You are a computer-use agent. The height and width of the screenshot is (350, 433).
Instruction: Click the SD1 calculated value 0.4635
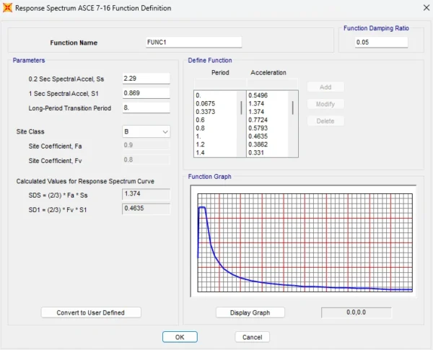pyautogui.click(x=146, y=209)
